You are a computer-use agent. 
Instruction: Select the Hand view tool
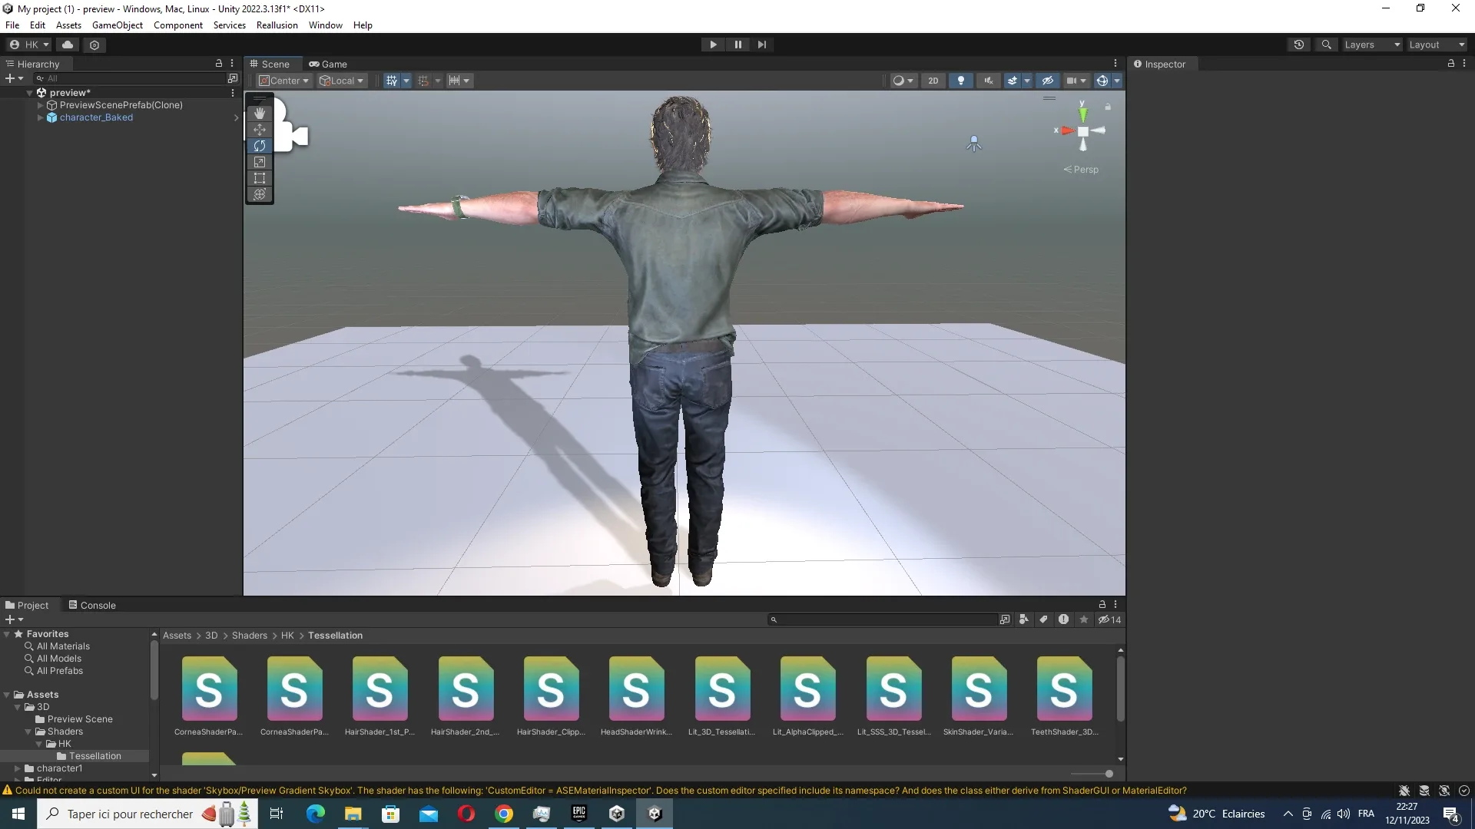point(260,113)
